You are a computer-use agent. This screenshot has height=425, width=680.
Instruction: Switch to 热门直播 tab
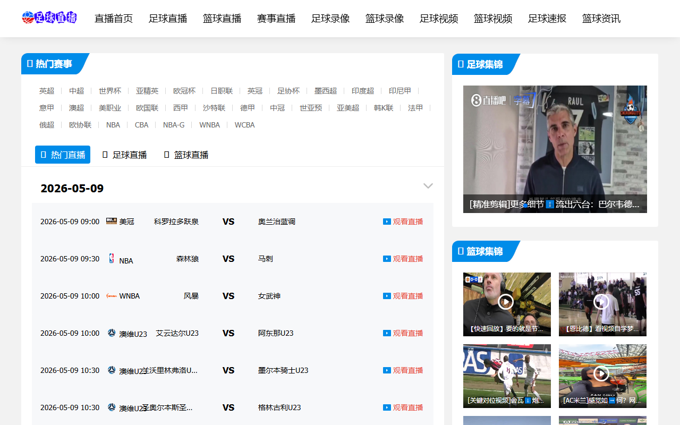(x=63, y=155)
